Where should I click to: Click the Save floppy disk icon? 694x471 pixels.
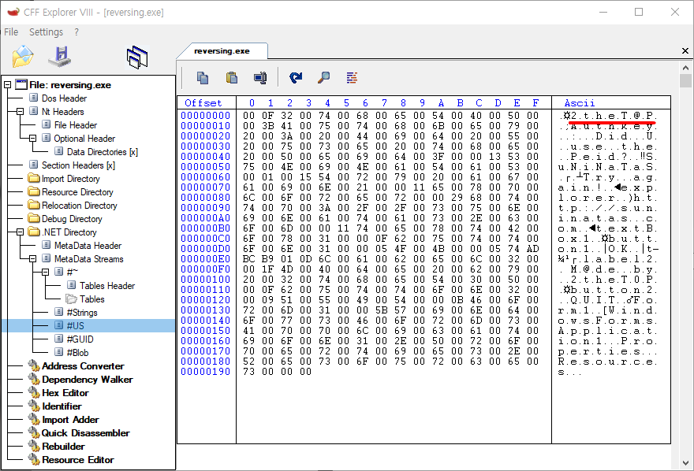pyautogui.click(x=60, y=57)
